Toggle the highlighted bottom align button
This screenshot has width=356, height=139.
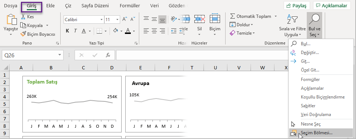[x=162, y=20]
